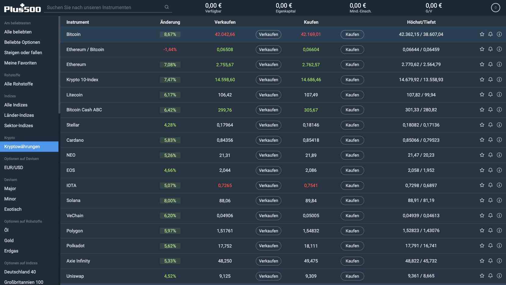Set alert bell for Krypto 10-Index

(x=490, y=80)
